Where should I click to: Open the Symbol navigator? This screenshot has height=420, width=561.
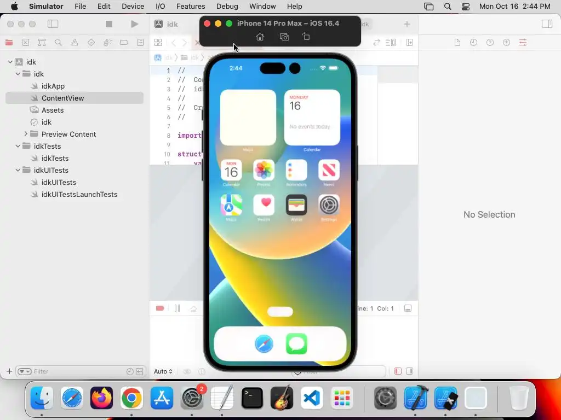pyautogui.click(x=42, y=43)
